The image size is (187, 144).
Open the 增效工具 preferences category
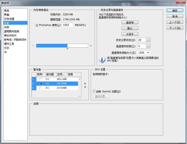point(9,44)
